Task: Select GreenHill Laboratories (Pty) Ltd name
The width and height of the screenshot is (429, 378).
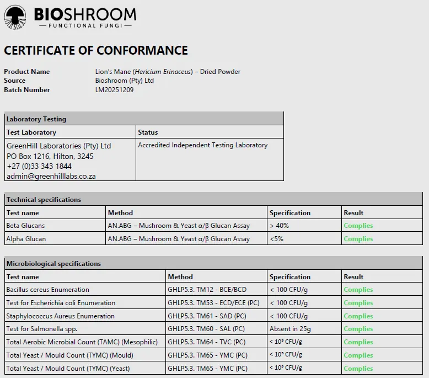Action: tap(59, 146)
